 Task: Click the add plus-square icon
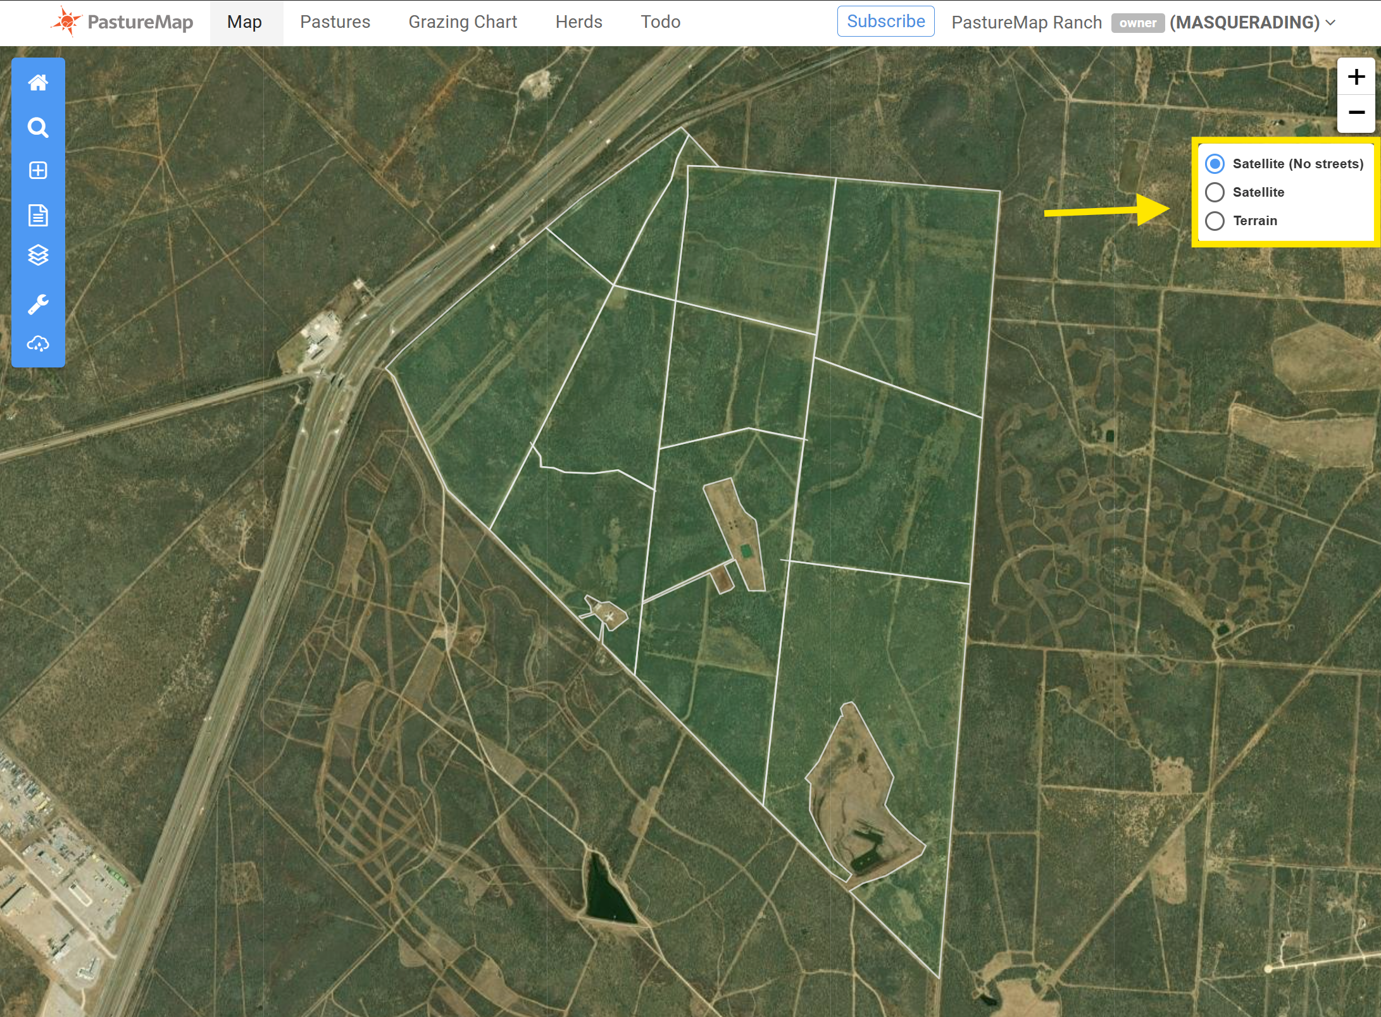click(38, 171)
